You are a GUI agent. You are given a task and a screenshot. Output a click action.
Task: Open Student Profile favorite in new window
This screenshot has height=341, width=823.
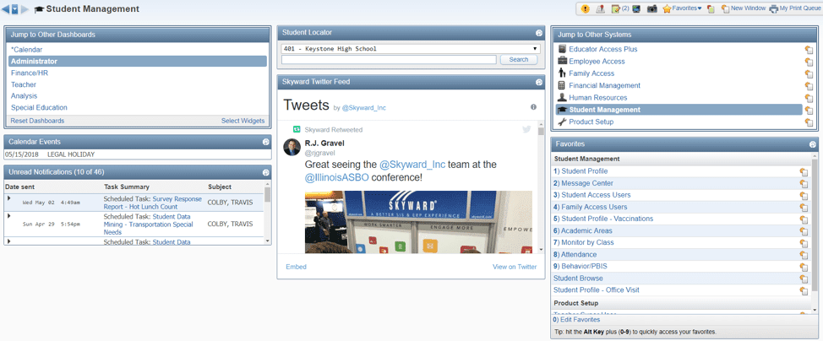coord(804,172)
